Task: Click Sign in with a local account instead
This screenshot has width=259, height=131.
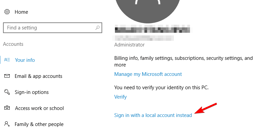Action: (x=153, y=115)
